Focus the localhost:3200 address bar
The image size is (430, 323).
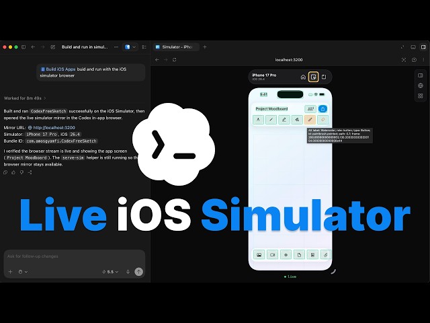pyautogui.click(x=289, y=60)
